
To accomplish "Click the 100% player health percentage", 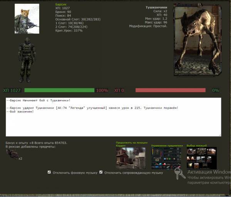I will point(102,90).
